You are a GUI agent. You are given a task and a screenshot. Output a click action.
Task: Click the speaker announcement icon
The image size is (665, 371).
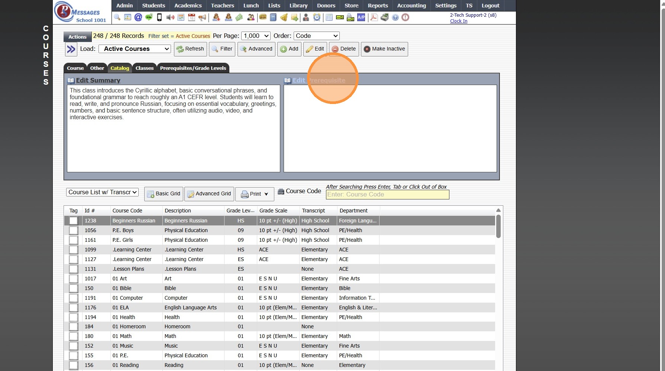(170, 17)
